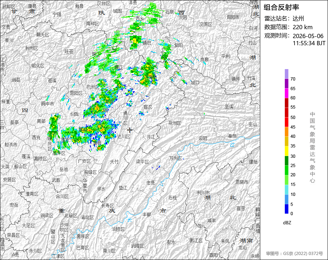This screenshot has height=260, width=328.
Task: Click the 涪陵区 map label
Action: click(118, 229)
